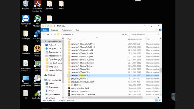Screen dimensions: 194x109
Task: Launch NiceHash Miner 2 shortcut
Action: click(x=37, y=51)
